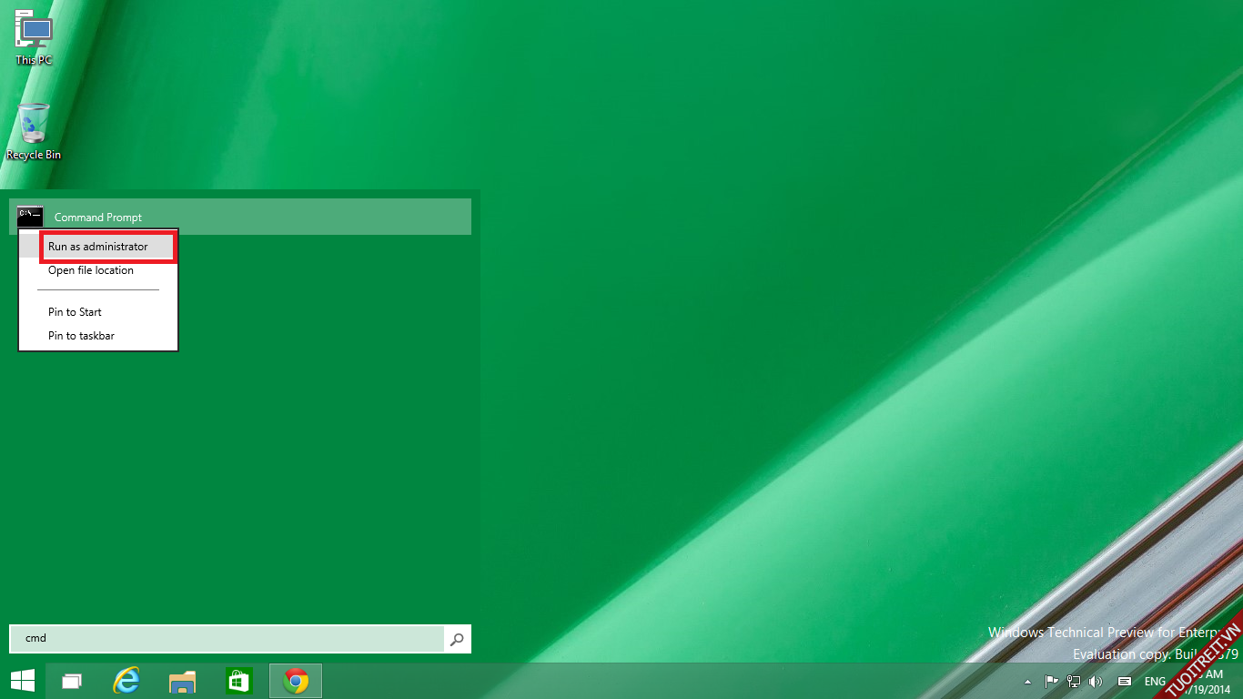This screenshot has width=1243, height=699.
Task: Click the Windows Start button
Action: [23, 680]
